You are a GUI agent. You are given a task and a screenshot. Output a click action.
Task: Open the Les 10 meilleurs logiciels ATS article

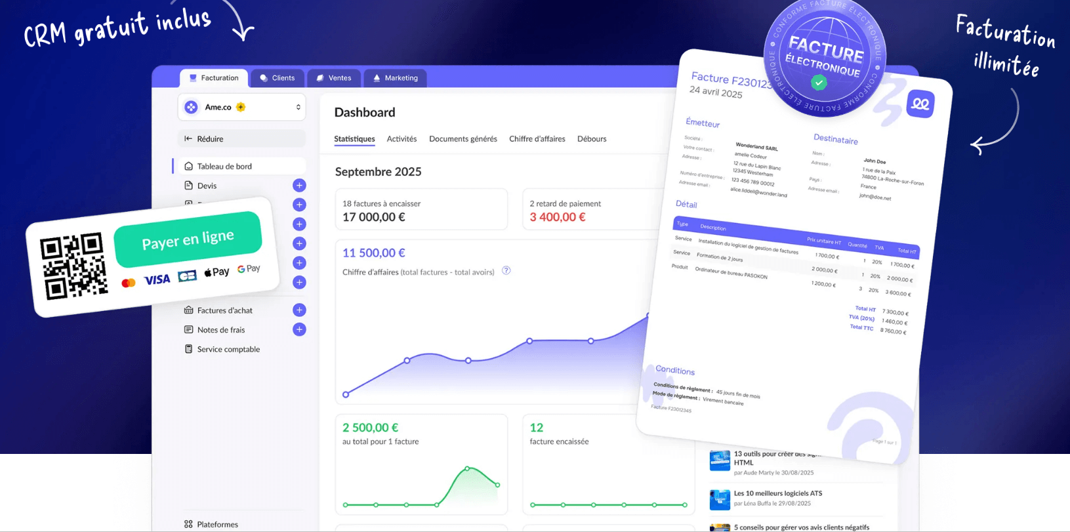coord(777,493)
